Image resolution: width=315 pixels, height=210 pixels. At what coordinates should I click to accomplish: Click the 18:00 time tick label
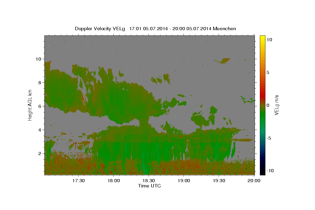113,181
